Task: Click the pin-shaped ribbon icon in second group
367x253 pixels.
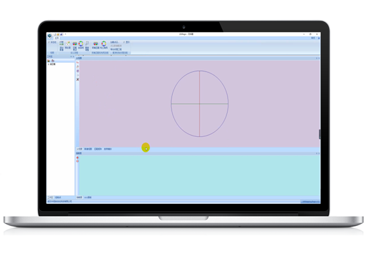Action: (x=87, y=46)
